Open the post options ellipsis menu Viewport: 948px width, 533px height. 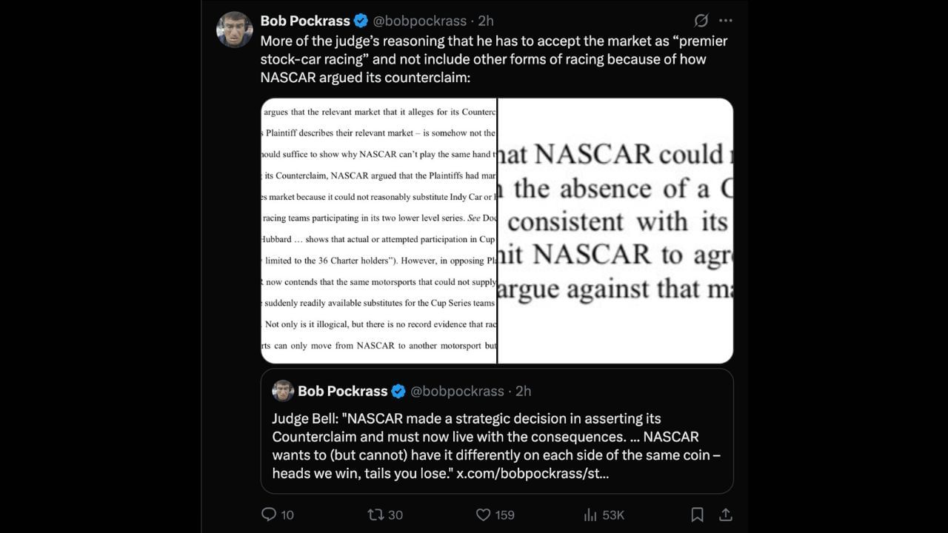[726, 20]
